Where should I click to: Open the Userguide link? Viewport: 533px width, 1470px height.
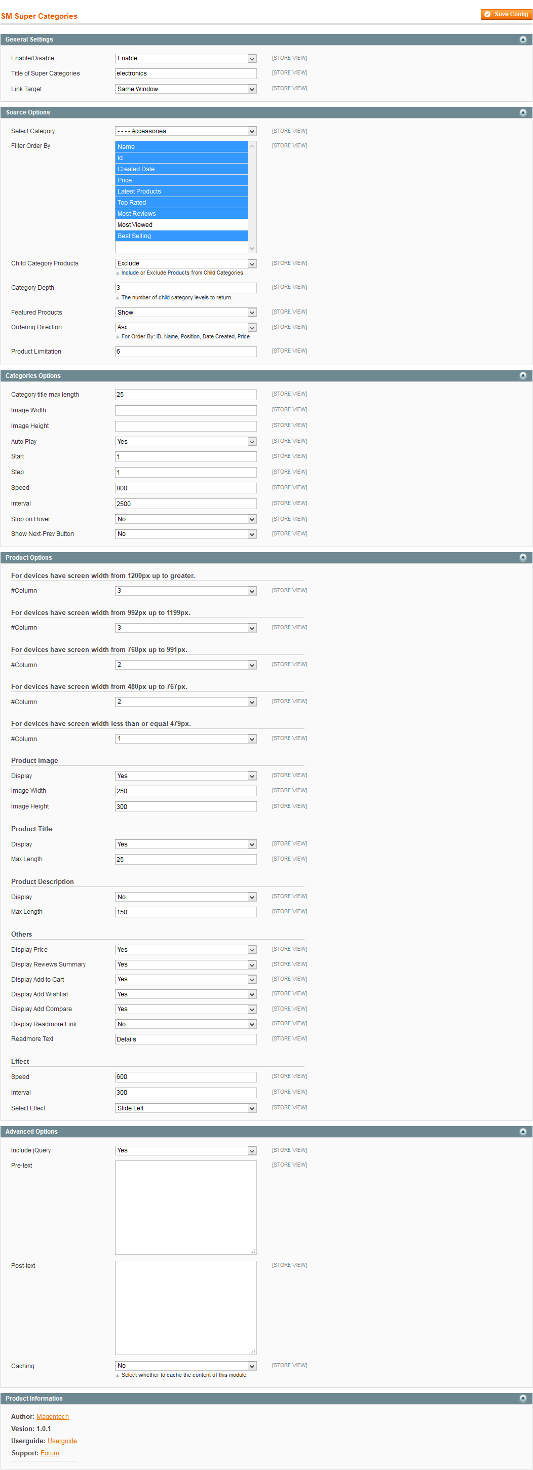click(x=62, y=1442)
